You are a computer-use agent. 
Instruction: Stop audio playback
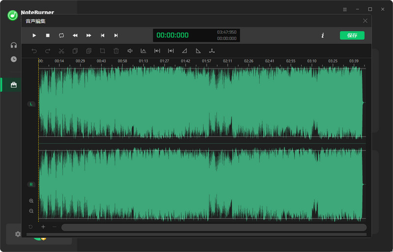(48, 35)
